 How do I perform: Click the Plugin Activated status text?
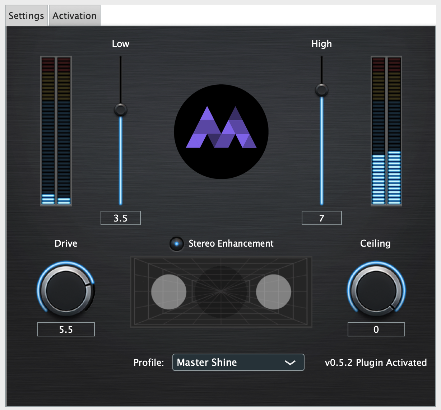point(391,363)
